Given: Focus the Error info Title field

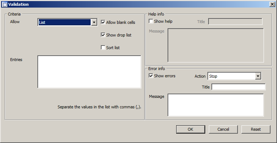Looking at the screenshot, I should [x=239, y=87].
